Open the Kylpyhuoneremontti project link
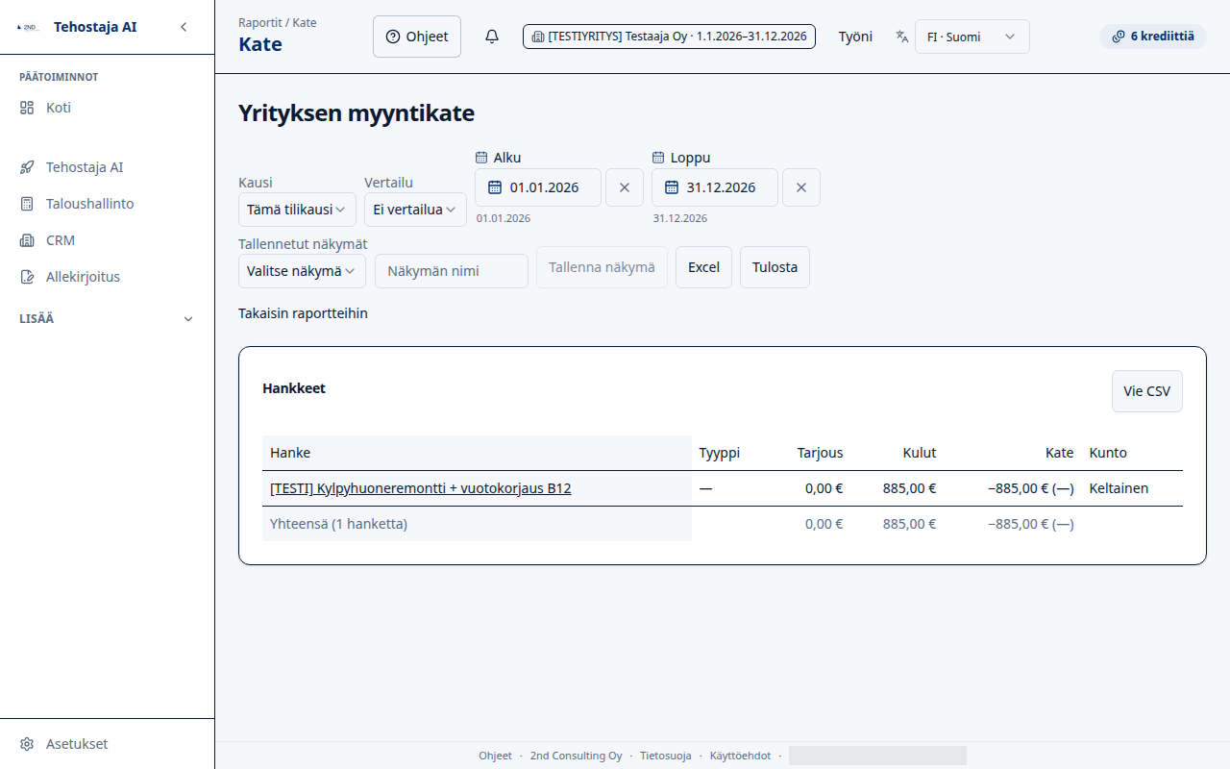The image size is (1230, 769). [x=421, y=488]
